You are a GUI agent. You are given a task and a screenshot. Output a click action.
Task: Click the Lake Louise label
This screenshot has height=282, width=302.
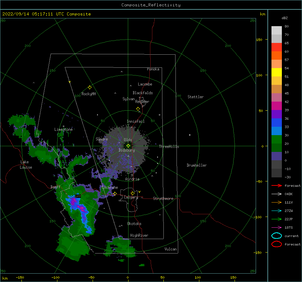[x=26, y=165]
